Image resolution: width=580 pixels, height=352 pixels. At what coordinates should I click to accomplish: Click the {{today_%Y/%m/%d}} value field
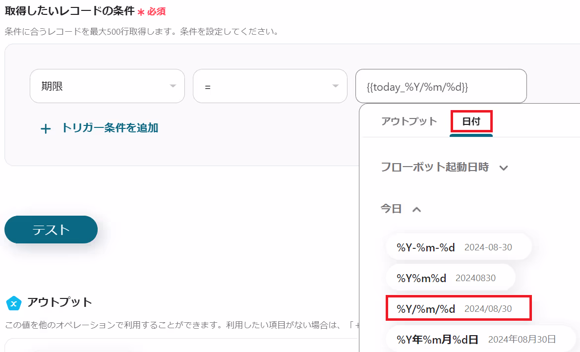(x=441, y=86)
